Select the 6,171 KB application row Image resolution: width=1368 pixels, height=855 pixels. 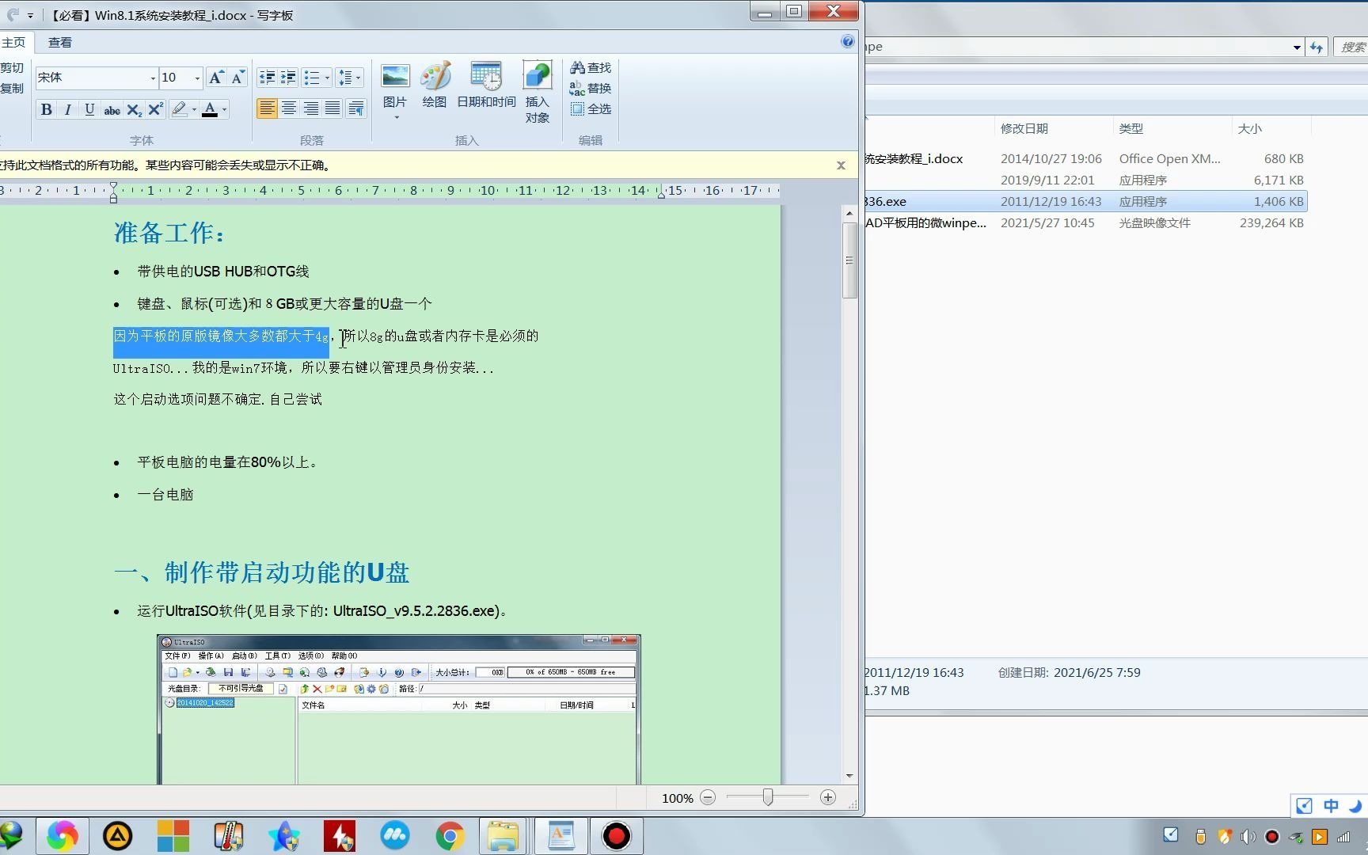point(1085,180)
